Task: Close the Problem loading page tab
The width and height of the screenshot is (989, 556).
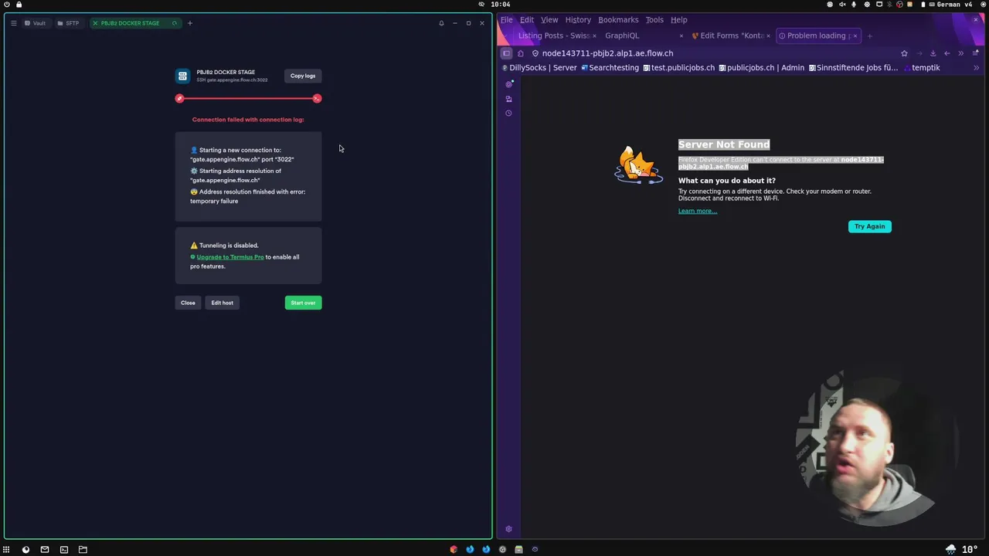Action: [x=855, y=36]
